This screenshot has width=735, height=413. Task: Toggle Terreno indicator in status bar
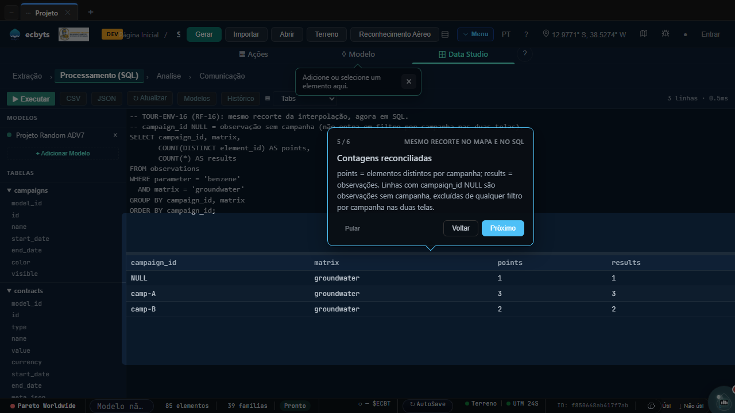point(481,404)
